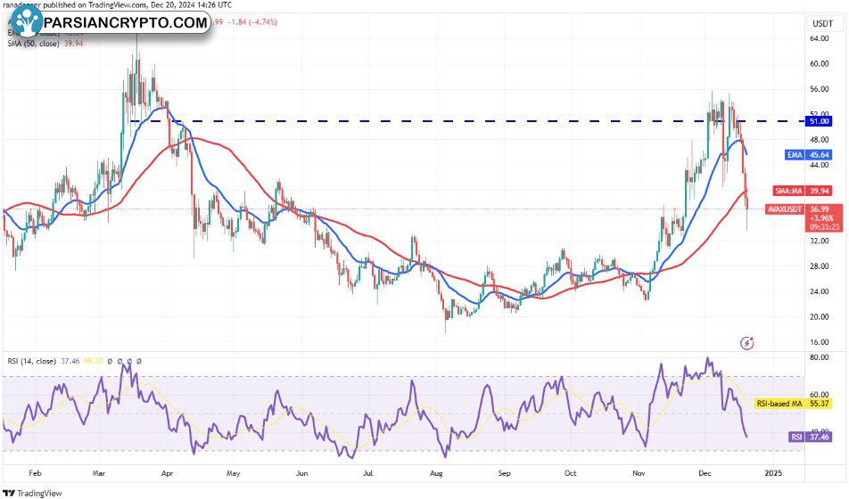Select the USDT currency box on the price axis
This screenshot has height=499, width=849.
pos(823,23)
